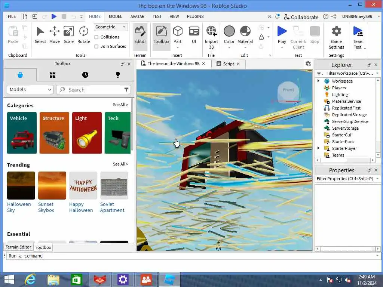This screenshot has height=287, width=383.
Task: Open Toolbox Creations lightbulb tab
Action: (118, 75)
